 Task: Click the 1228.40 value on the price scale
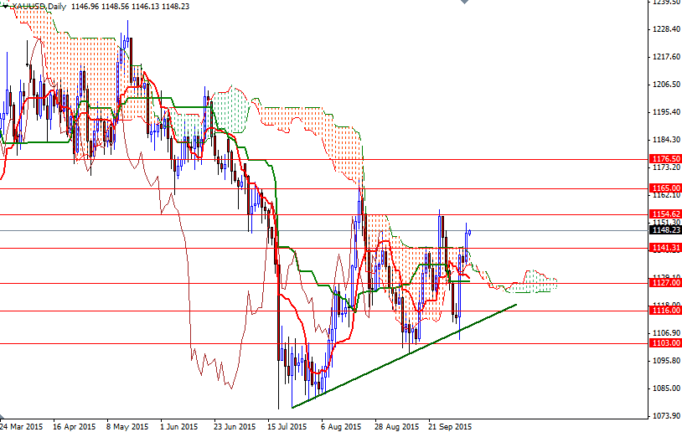point(664,29)
